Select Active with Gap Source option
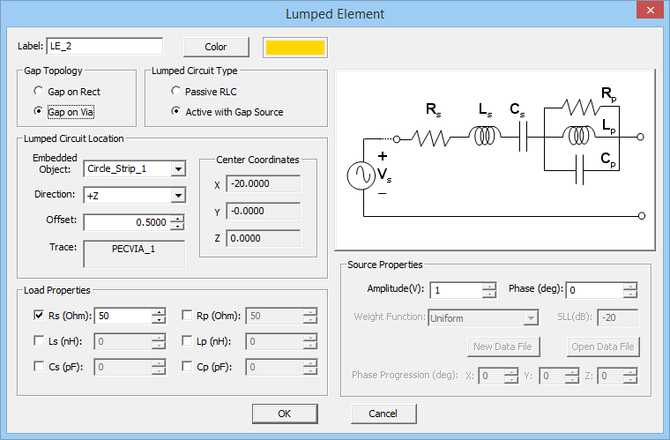 point(176,112)
